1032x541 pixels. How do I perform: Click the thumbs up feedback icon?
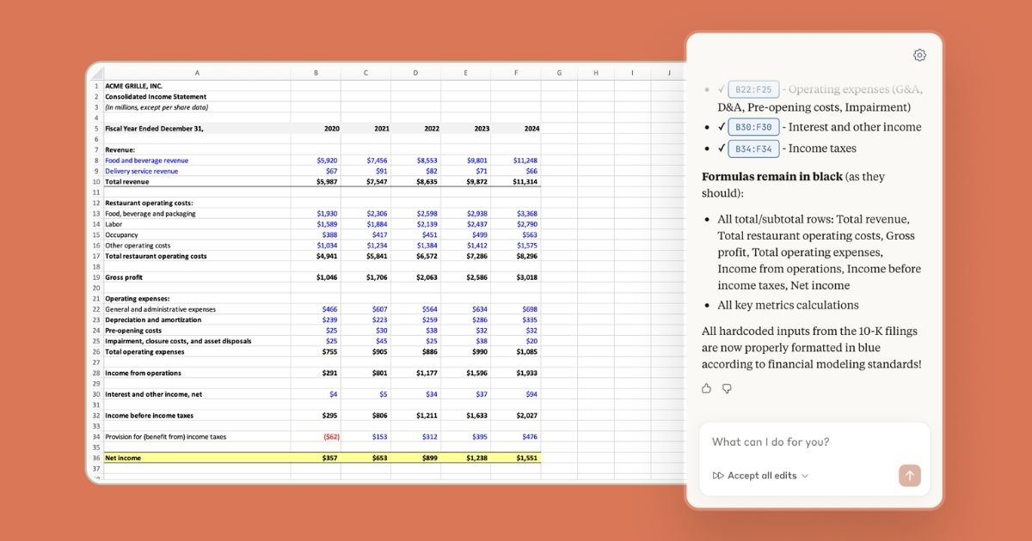tap(707, 388)
